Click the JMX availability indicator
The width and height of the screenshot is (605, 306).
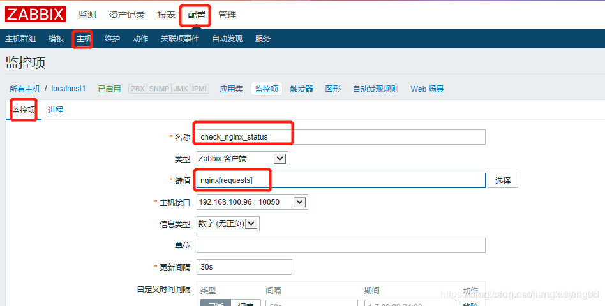point(181,89)
